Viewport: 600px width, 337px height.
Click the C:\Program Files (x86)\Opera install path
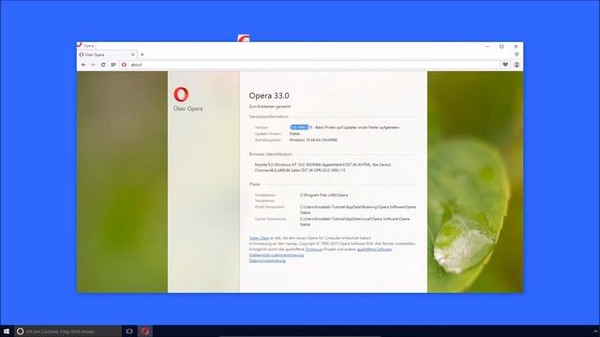(323, 196)
